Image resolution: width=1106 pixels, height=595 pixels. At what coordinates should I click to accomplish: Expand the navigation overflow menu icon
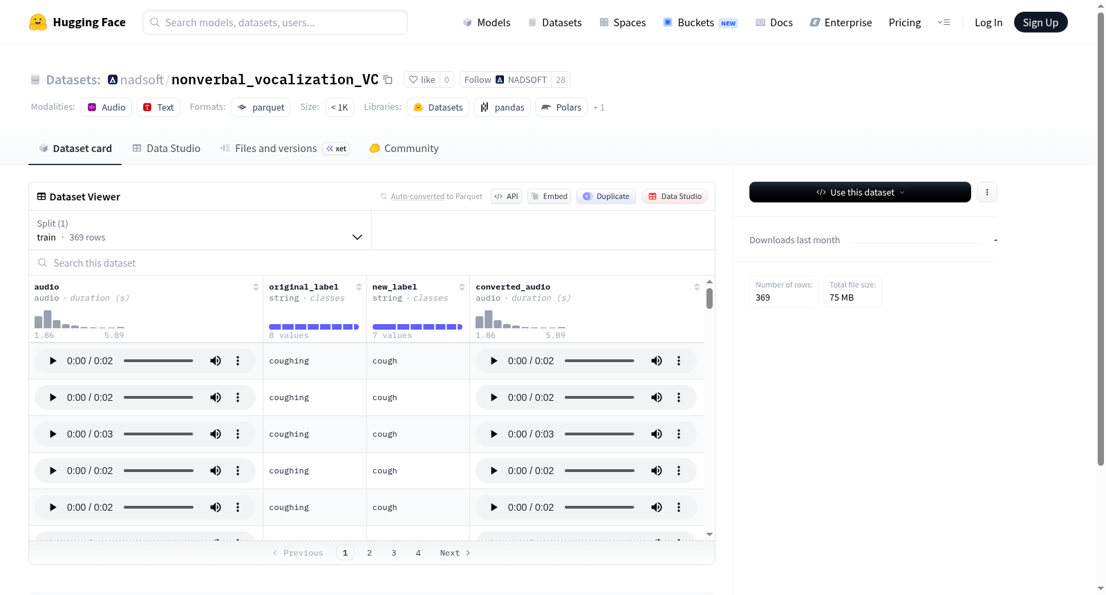pos(944,23)
